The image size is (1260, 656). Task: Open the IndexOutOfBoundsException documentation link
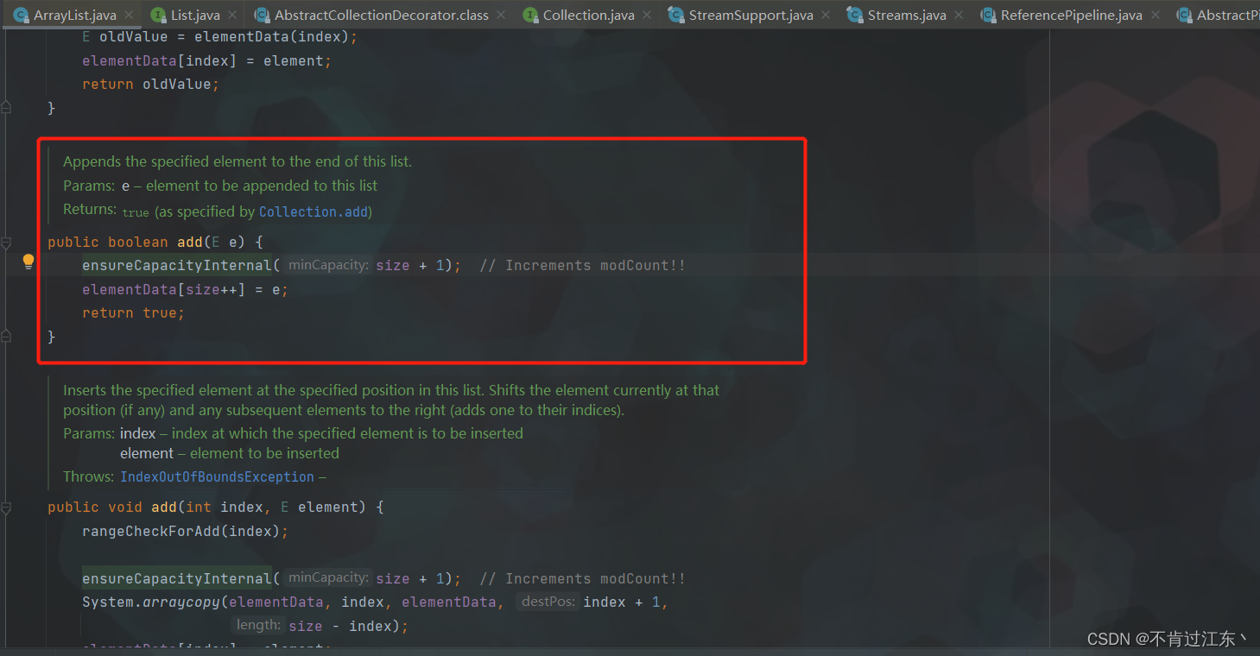[x=217, y=476]
